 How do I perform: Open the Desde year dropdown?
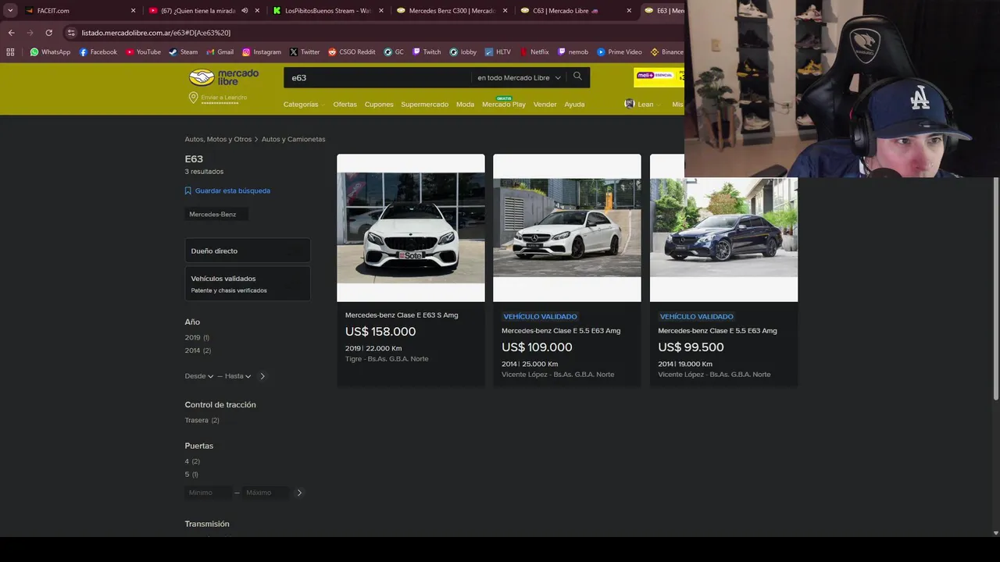point(198,376)
